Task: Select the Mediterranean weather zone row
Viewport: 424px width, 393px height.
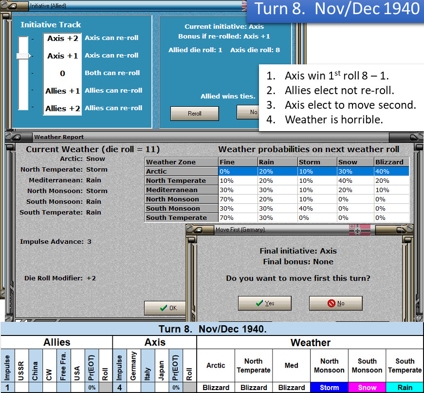Action: tap(277, 190)
